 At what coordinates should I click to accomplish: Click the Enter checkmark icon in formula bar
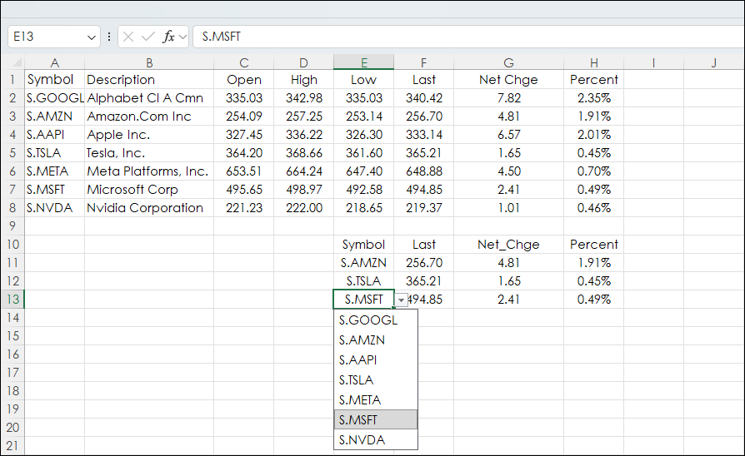tap(148, 37)
